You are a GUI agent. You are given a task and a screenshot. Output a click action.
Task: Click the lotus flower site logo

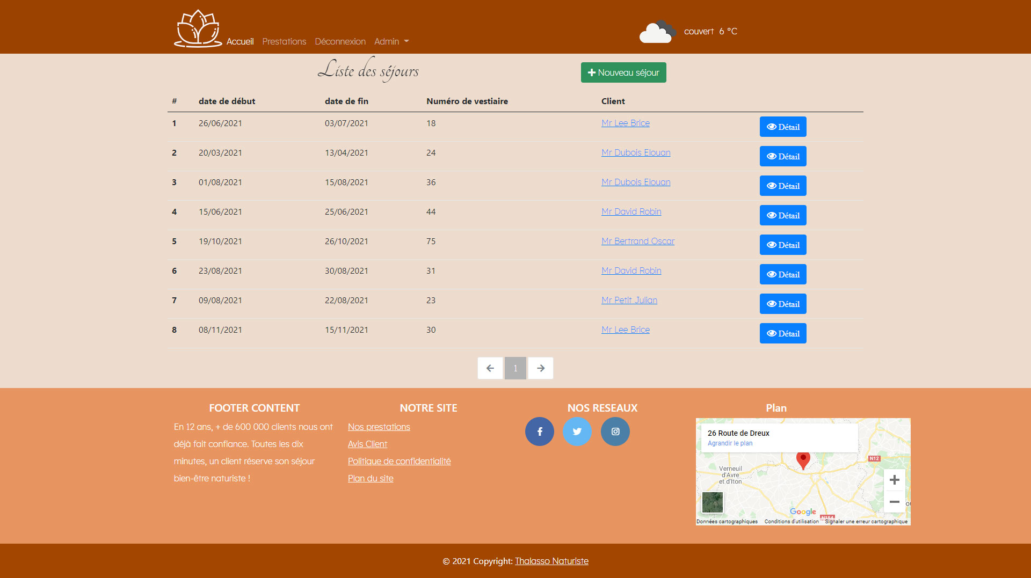198,28
